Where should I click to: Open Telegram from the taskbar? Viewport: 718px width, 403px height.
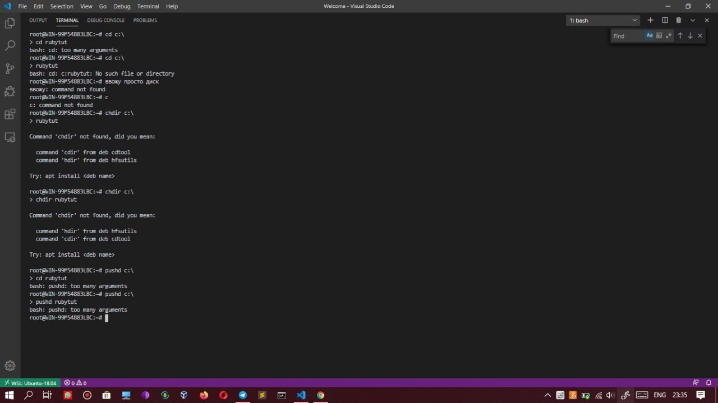243,395
